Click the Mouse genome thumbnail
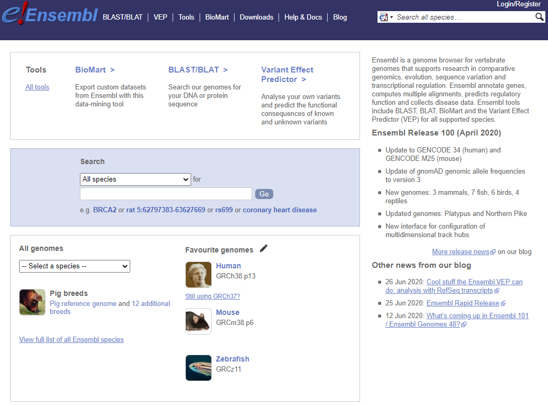 pos(199,321)
